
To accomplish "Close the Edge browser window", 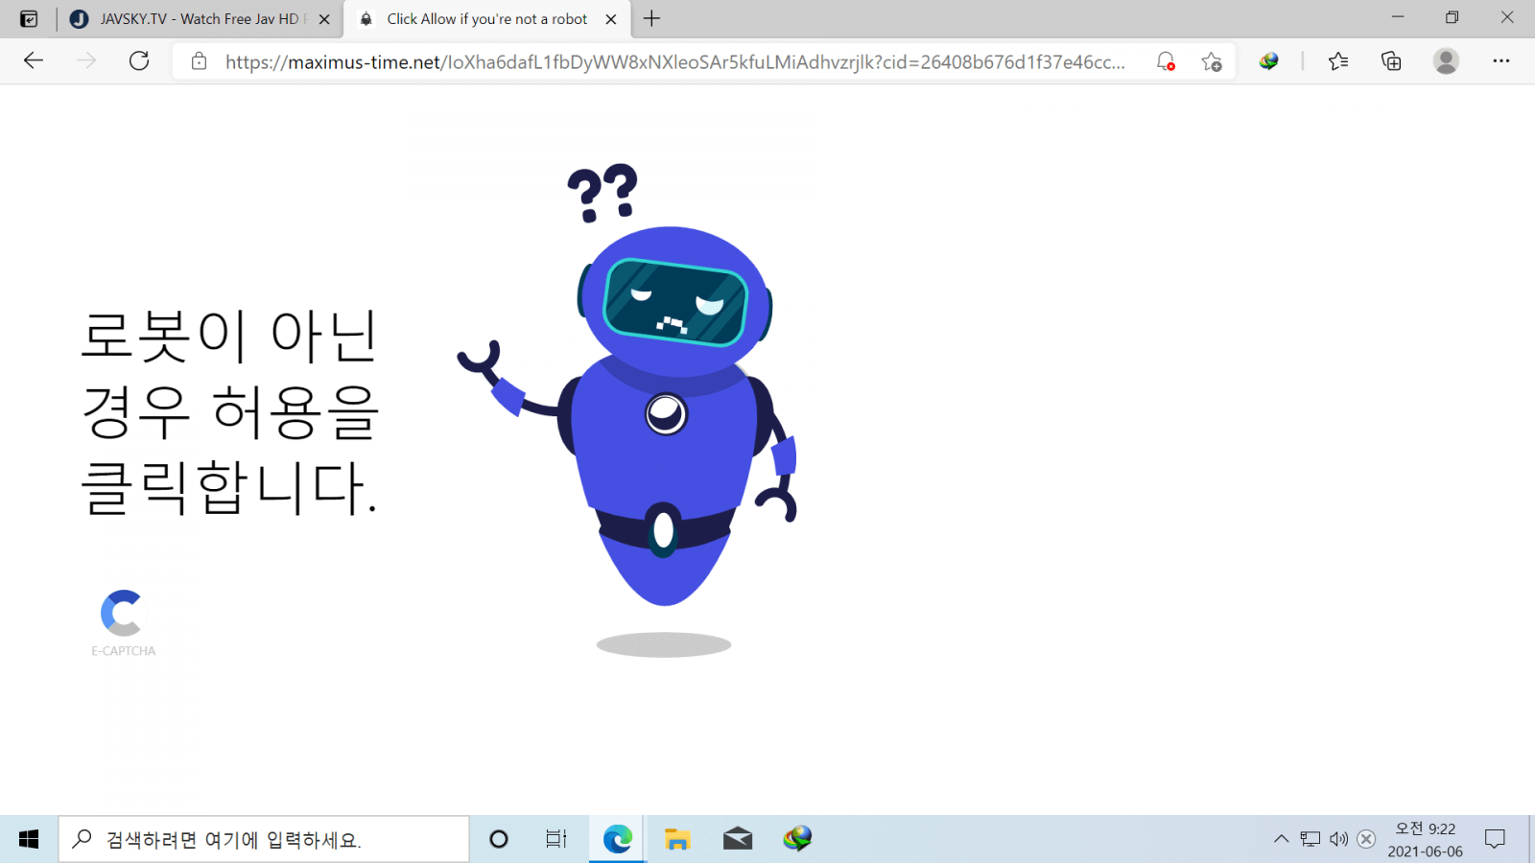I will (1507, 17).
